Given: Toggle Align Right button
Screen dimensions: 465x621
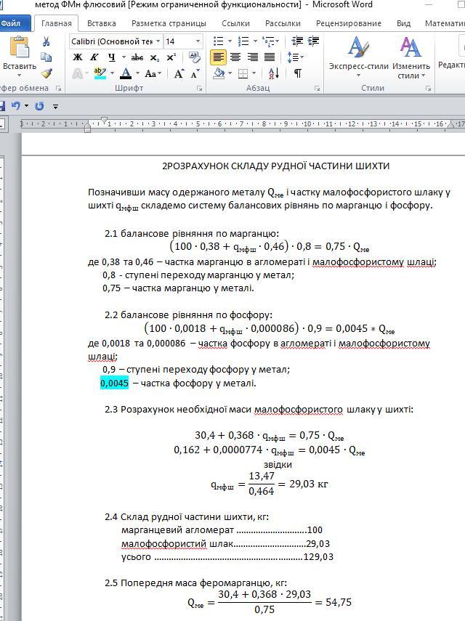Looking at the screenshot, I should pos(252,57).
